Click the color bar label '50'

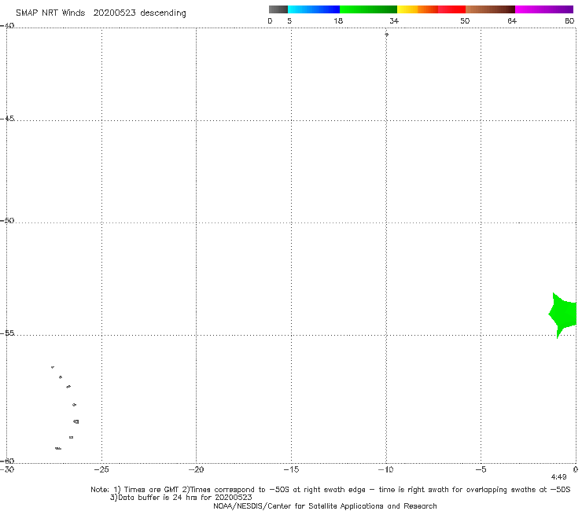click(x=465, y=20)
